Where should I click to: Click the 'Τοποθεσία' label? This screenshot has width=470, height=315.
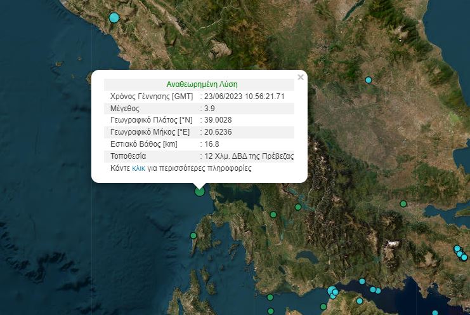(x=128, y=156)
